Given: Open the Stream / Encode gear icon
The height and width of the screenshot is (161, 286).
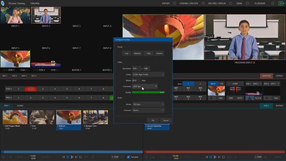Looking at the screenshot, I should point(203,3).
